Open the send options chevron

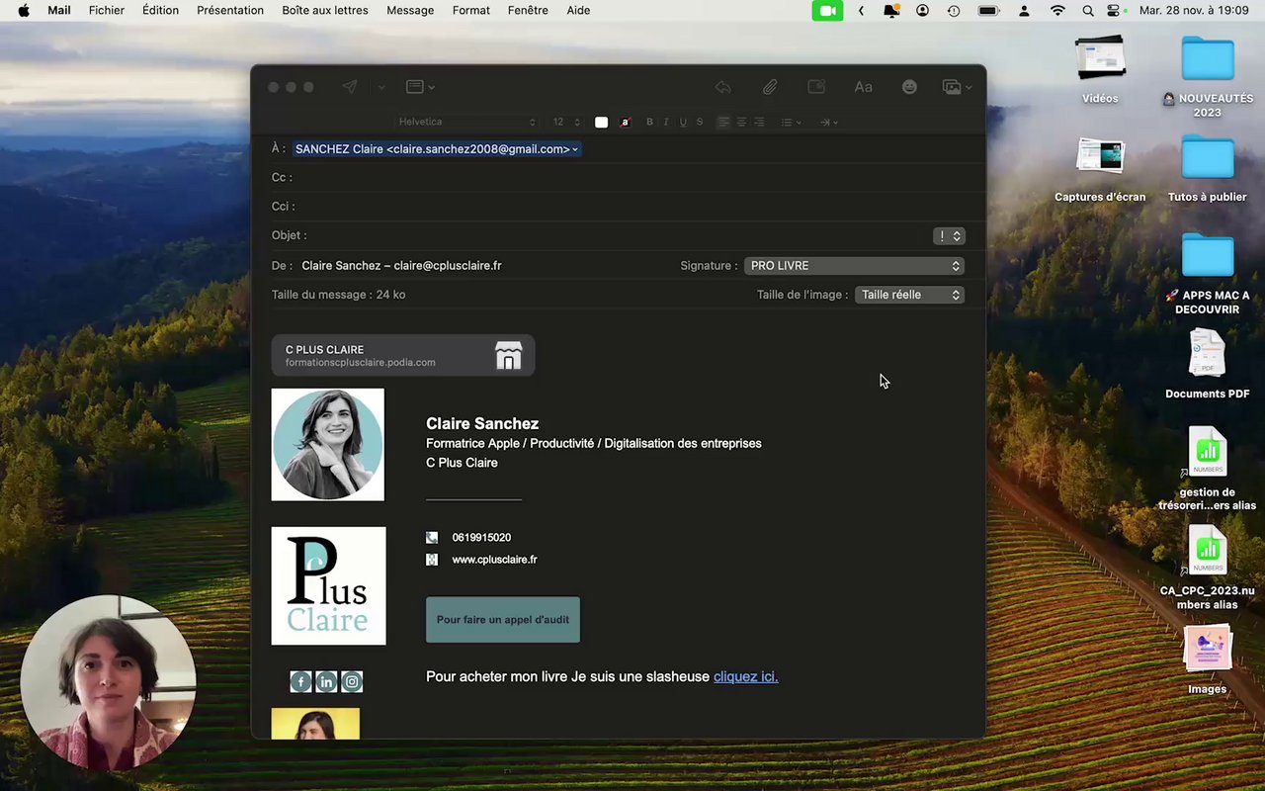coord(380,87)
